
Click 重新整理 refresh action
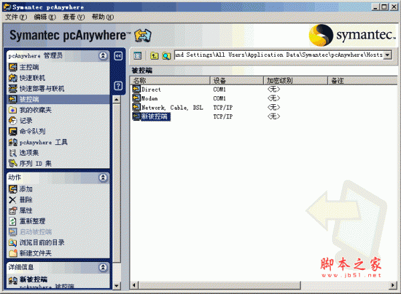coord(27,221)
